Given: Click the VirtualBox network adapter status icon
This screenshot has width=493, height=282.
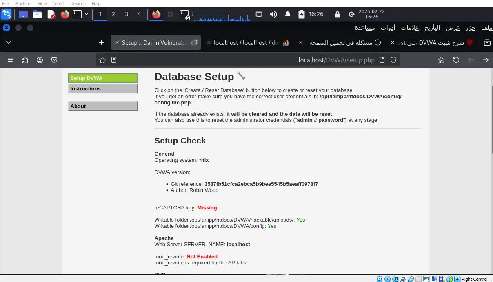Looking at the screenshot, I should coord(403,279).
